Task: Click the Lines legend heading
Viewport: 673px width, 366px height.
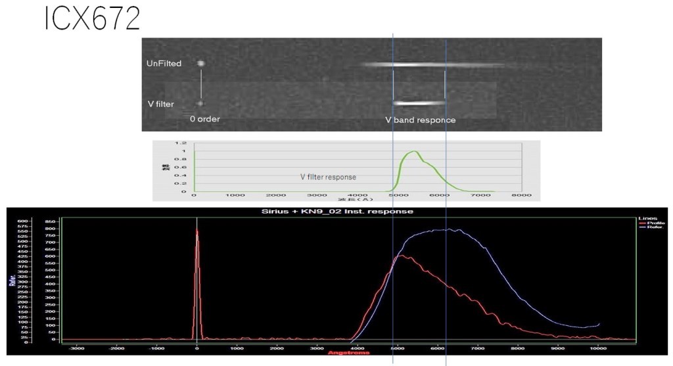Action: pyautogui.click(x=647, y=218)
